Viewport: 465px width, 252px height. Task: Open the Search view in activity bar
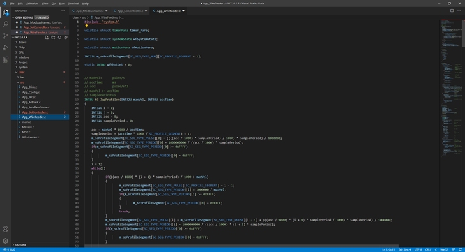(5, 24)
